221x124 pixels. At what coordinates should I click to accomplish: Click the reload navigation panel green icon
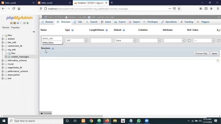click(x=28, y=23)
